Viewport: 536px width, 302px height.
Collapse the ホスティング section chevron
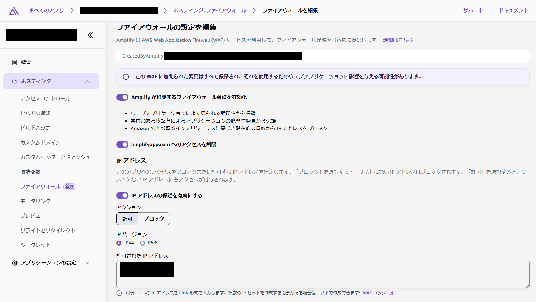[88, 81]
